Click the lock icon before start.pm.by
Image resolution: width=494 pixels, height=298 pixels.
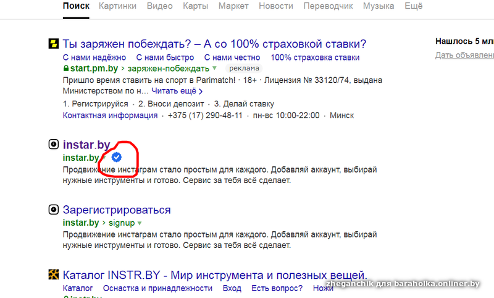click(x=66, y=68)
